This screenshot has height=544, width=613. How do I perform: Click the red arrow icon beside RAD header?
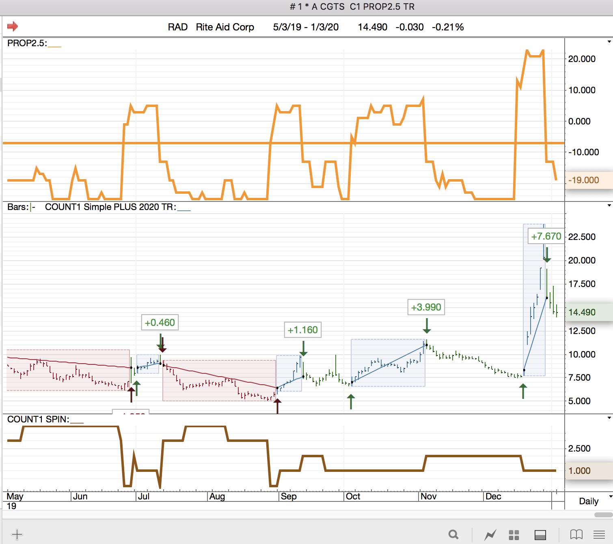13,27
